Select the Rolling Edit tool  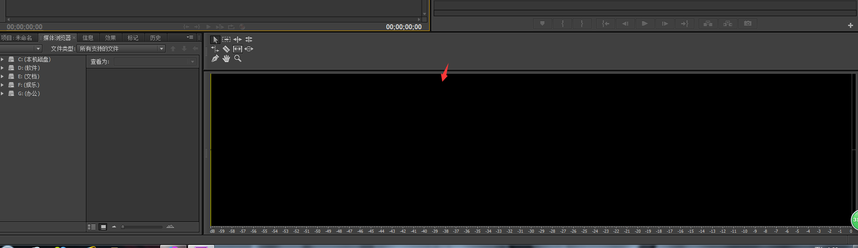[x=249, y=40]
